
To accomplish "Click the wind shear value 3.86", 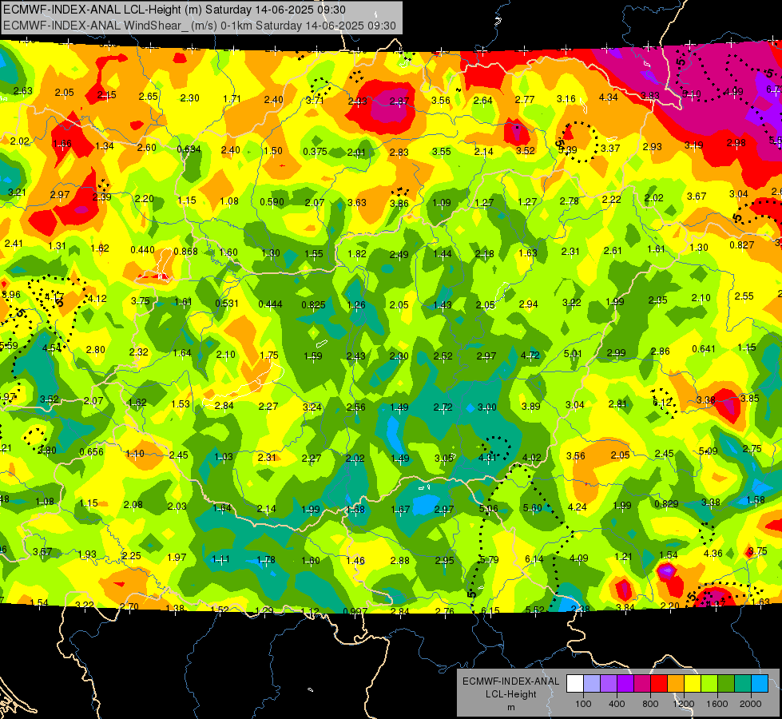I will (399, 203).
